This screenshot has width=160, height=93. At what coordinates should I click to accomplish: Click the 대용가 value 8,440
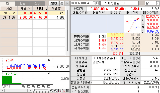click(156, 78)
